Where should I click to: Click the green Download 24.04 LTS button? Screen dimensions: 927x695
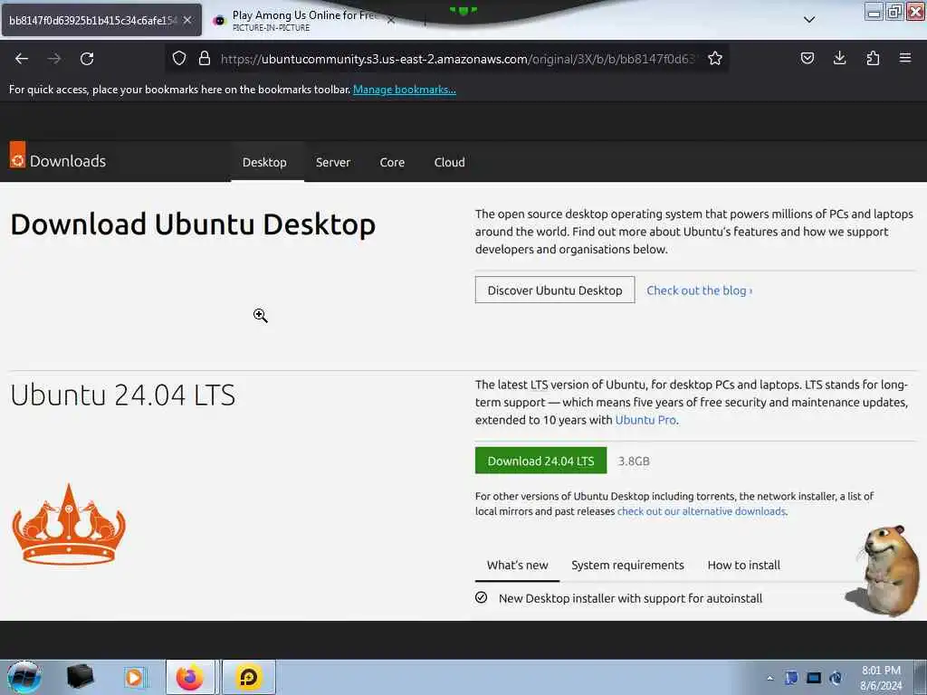[x=540, y=461]
